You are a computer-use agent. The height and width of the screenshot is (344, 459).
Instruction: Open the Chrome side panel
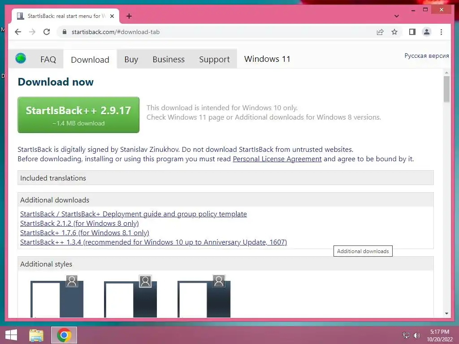412,32
